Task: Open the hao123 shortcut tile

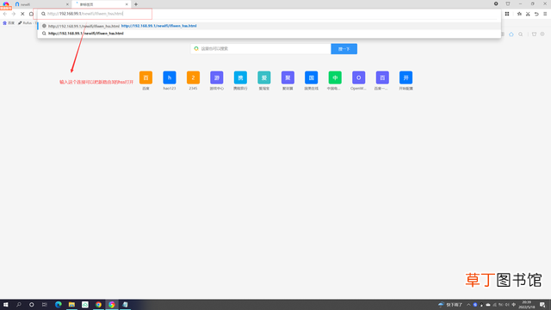Action: tap(170, 77)
